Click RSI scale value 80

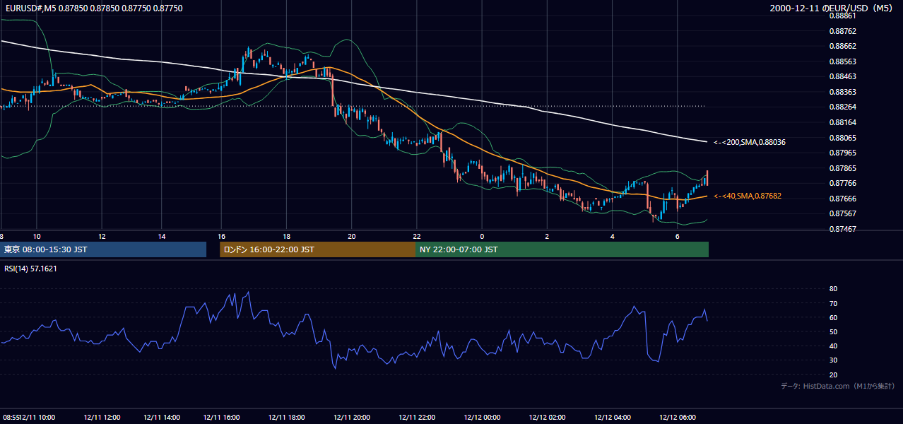[x=833, y=289]
